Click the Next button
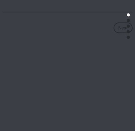 [123, 28]
